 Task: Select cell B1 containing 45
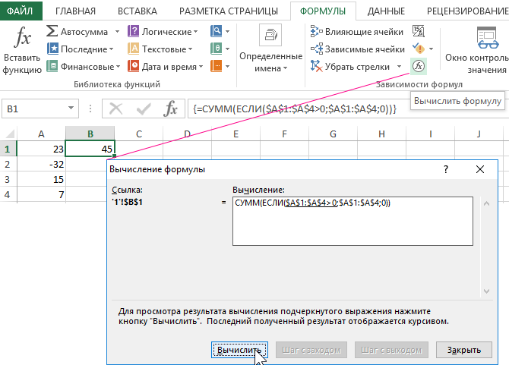(90, 149)
